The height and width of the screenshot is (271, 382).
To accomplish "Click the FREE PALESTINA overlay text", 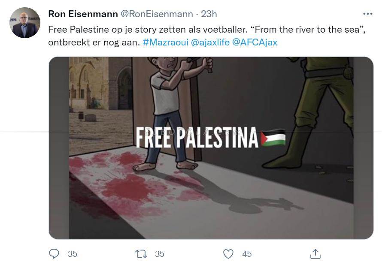I will [197, 138].
